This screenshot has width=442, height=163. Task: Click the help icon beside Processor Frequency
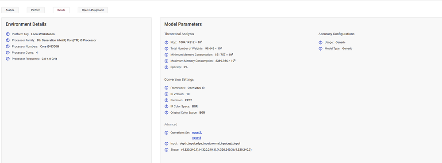tap(8, 59)
